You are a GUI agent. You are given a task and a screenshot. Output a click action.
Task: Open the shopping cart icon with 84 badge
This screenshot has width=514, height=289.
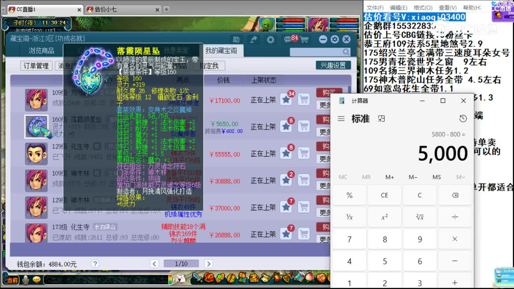click(304, 39)
